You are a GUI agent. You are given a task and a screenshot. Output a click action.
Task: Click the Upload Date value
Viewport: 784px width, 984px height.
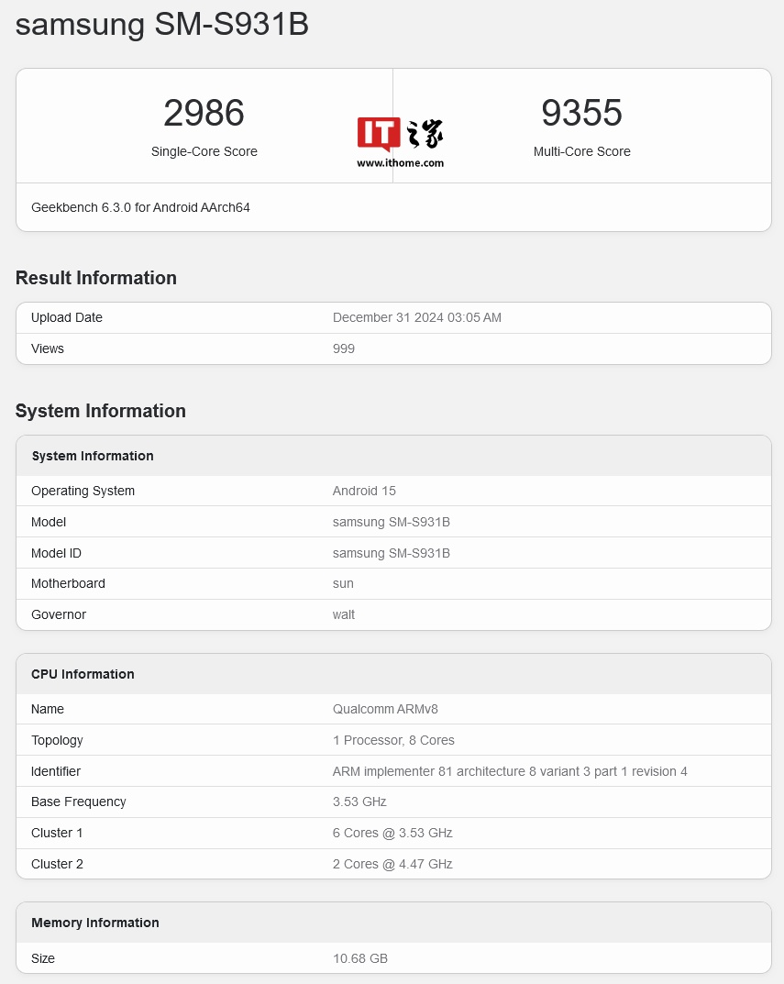click(417, 317)
